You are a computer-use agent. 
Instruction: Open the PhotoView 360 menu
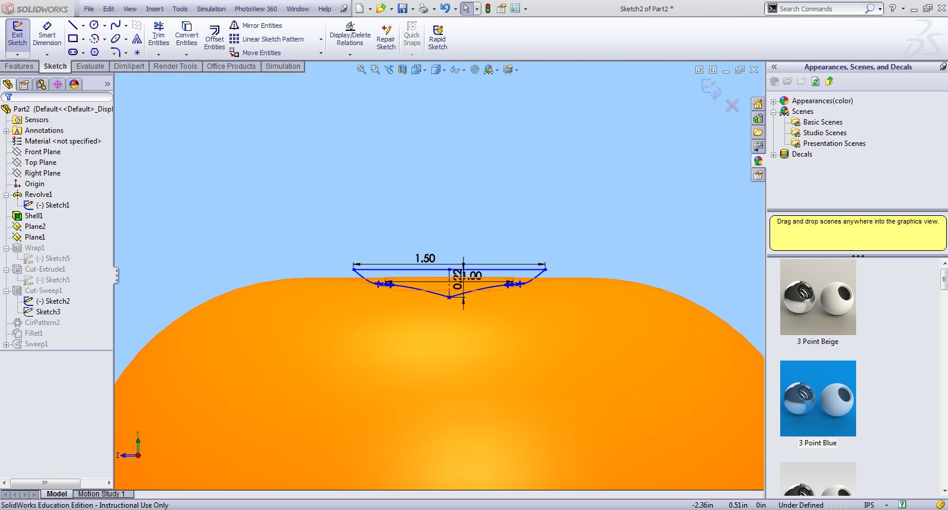click(x=256, y=9)
